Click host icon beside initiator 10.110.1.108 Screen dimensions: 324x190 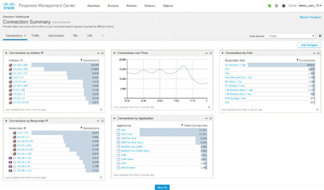(x=10, y=65)
